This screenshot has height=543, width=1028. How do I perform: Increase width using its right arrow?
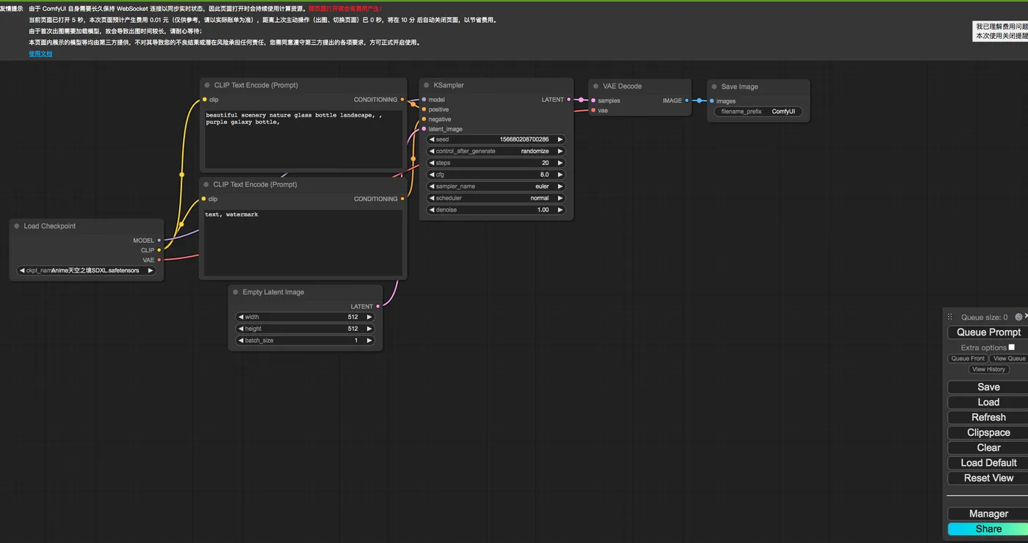tap(369, 317)
